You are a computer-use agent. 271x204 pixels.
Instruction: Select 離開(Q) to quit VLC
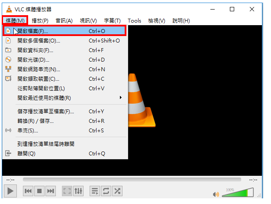pyautogui.click(x=65, y=153)
